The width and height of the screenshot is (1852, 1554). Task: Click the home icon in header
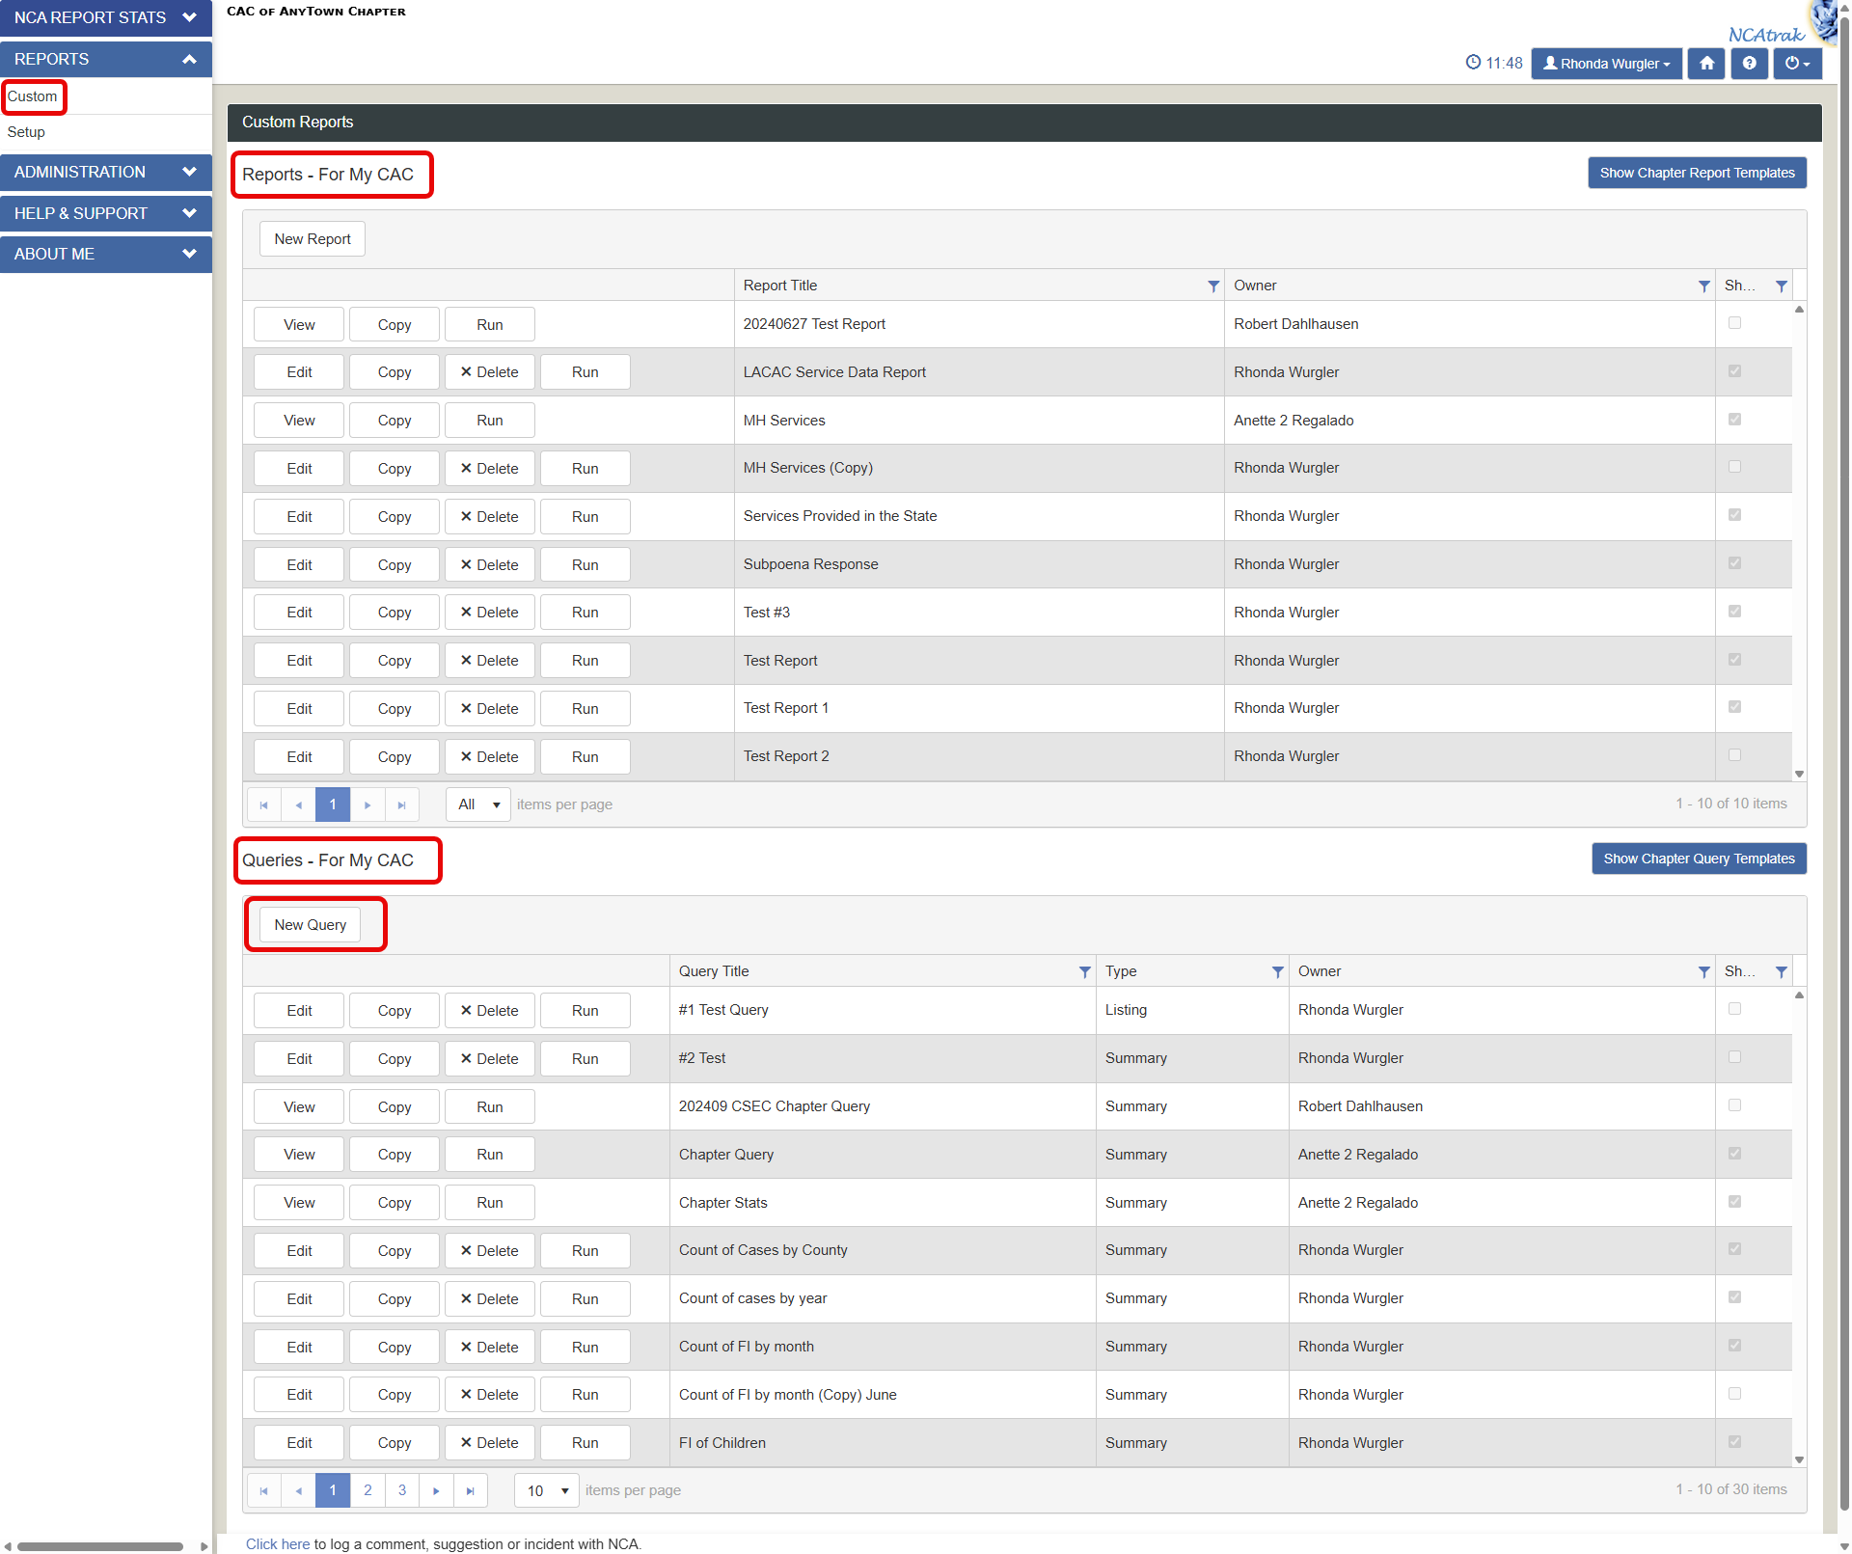[x=1706, y=64]
